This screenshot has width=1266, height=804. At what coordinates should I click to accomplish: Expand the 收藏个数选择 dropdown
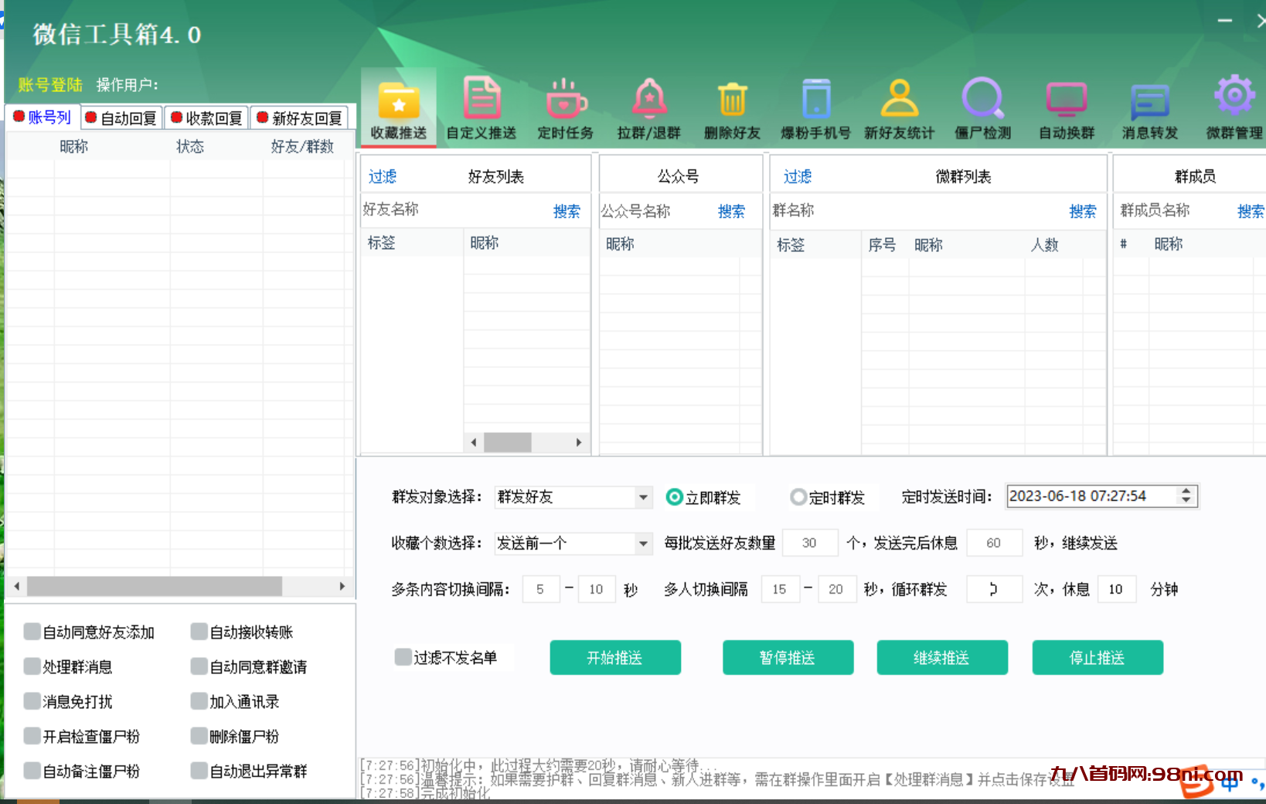click(x=643, y=543)
